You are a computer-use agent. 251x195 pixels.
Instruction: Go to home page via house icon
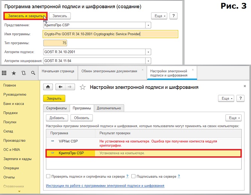pyautogui.click(x=48, y=87)
